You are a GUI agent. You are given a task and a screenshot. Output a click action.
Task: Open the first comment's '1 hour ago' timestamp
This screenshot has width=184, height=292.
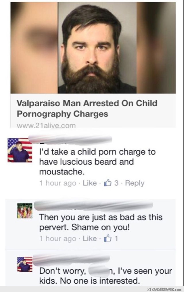[x=58, y=183]
